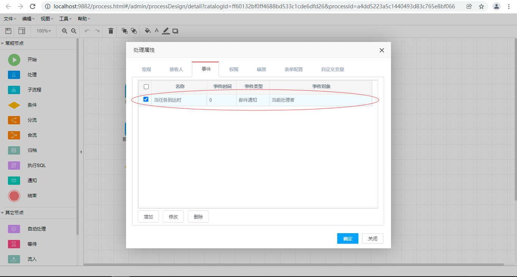Click the browser address bar URL
The image size is (517, 277).
[254, 6]
